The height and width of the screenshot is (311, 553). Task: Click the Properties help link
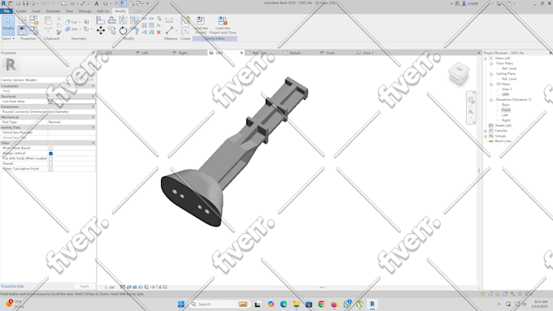(x=12, y=286)
